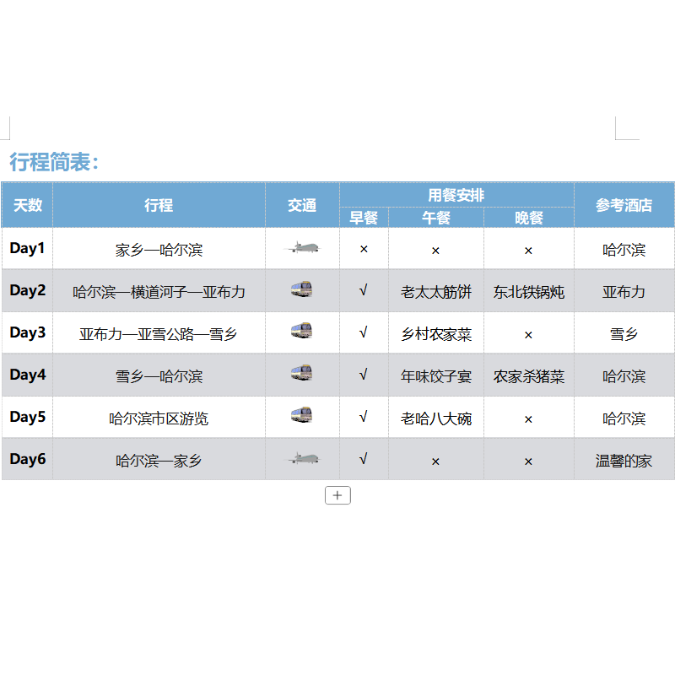Click the 交通 column header icon area
675x675 pixels.
(301, 205)
